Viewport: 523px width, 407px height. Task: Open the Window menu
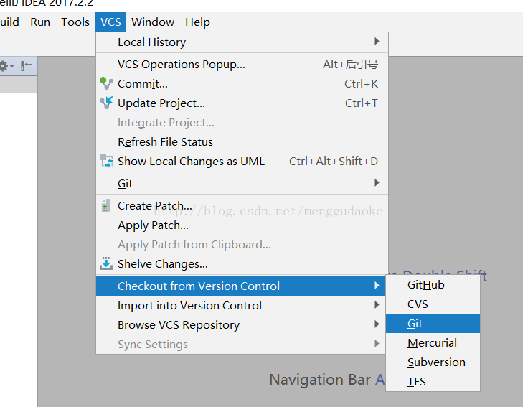[152, 22]
